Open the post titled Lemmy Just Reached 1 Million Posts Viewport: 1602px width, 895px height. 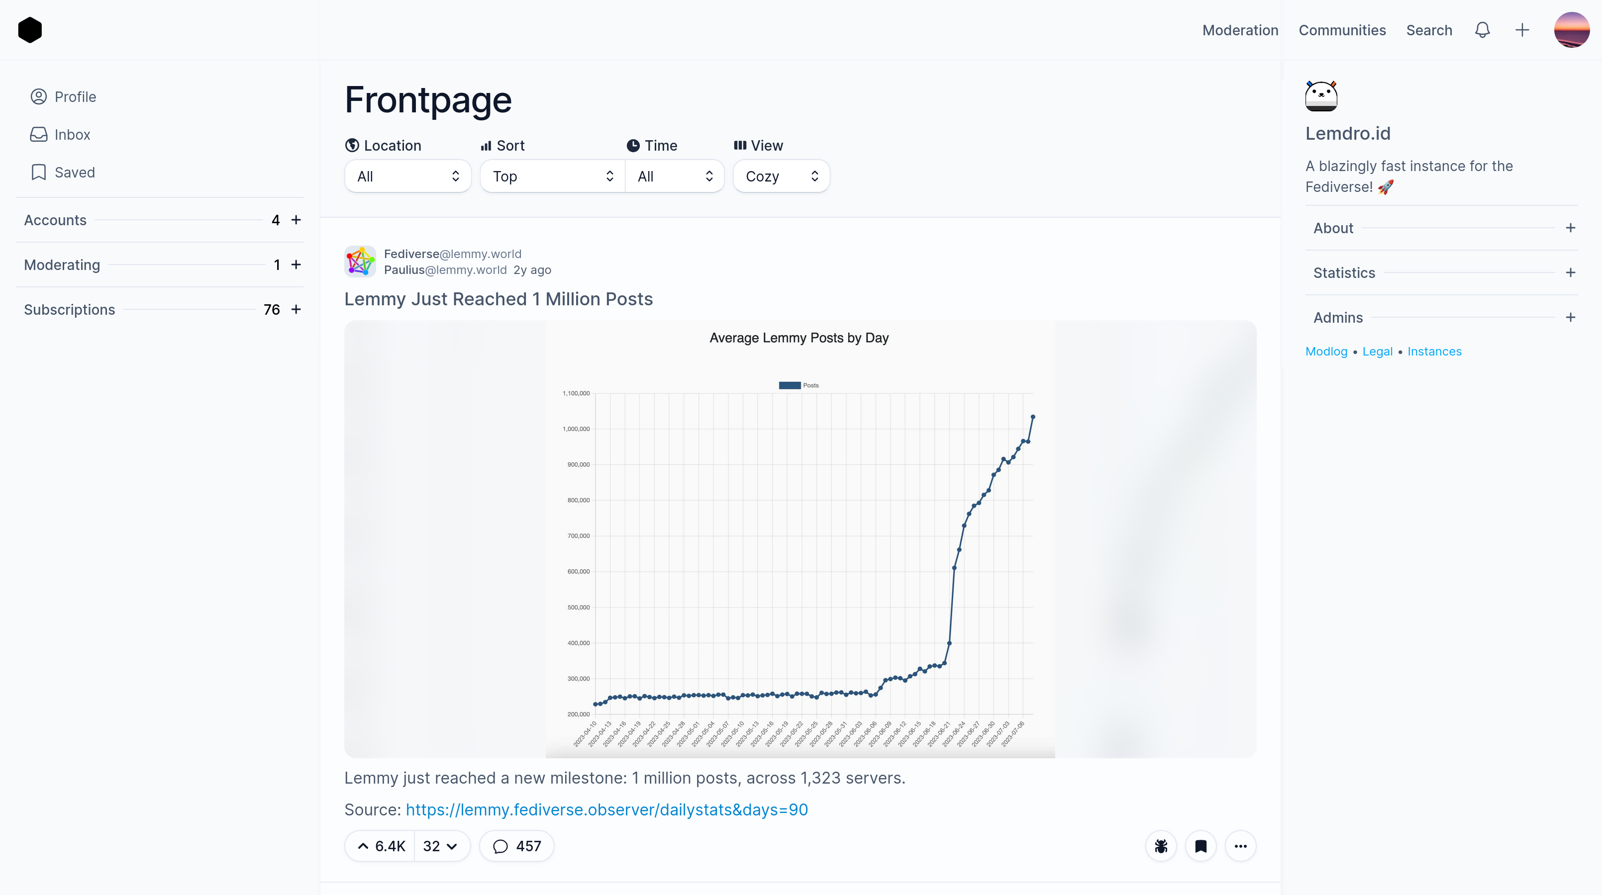(498, 299)
